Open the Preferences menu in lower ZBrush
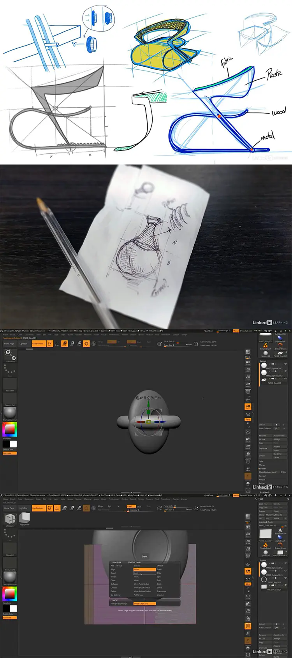 click(x=114, y=499)
